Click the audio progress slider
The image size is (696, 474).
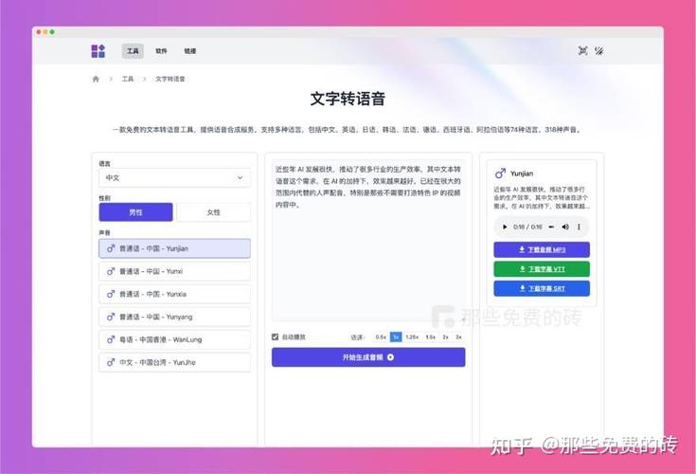coord(551,227)
